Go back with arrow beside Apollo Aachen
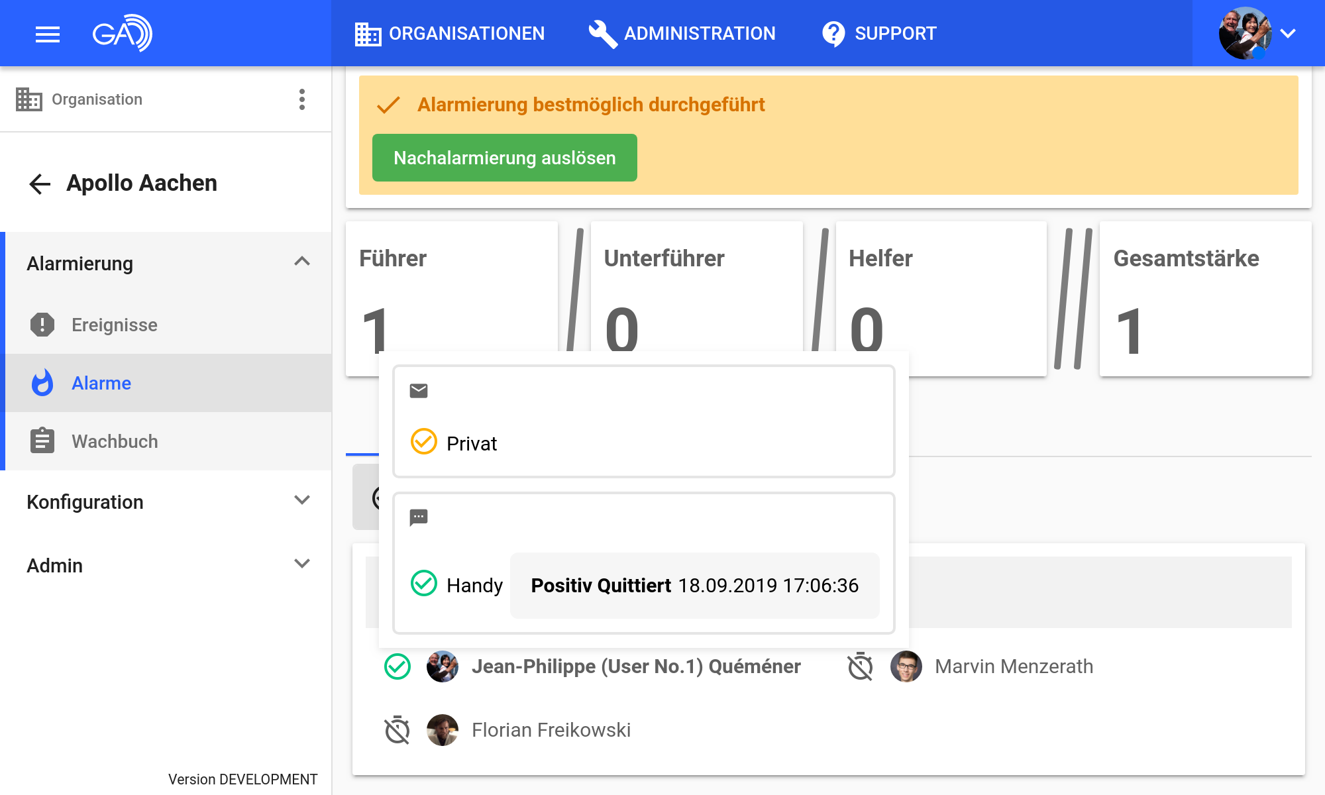1325x795 pixels. pyautogui.click(x=40, y=184)
